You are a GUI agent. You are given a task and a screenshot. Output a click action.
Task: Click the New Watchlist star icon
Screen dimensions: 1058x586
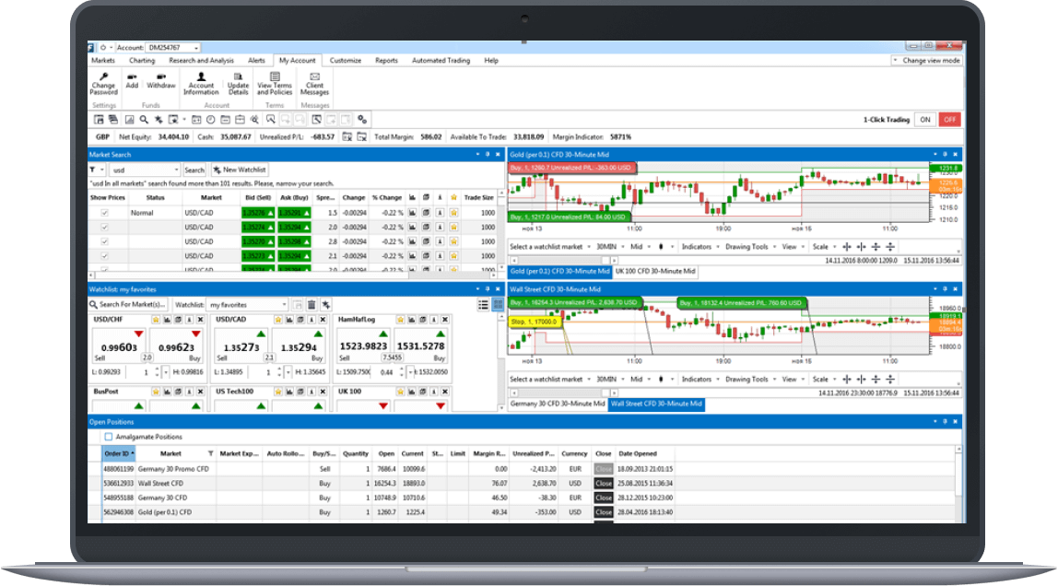pyautogui.click(x=216, y=170)
